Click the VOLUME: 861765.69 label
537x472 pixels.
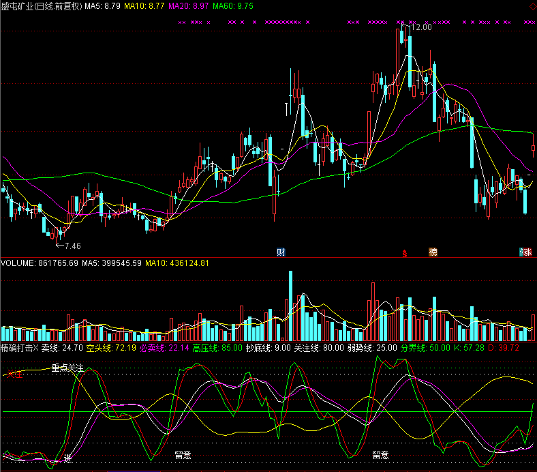pyautogui.click(x=40, y=263)
